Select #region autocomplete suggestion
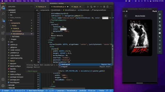The width and height of the screenshot is (165, 92). [85, 67]
